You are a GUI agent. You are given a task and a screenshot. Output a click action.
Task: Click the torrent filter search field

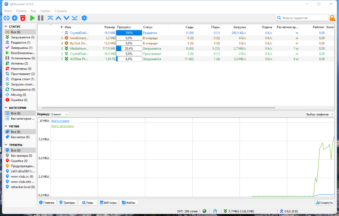pyautogui.click(x=304, y=18)
